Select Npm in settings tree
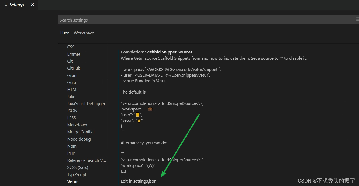The height and width of the screenshot is (186, 359). [72, 146]
